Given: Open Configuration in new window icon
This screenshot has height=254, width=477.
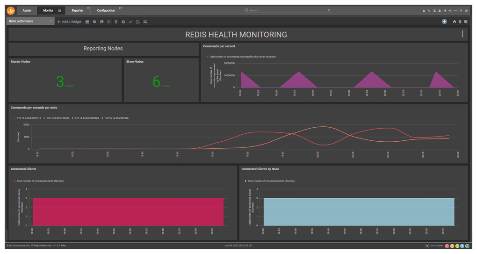Looking at the screenshot, I should point(121,8).
